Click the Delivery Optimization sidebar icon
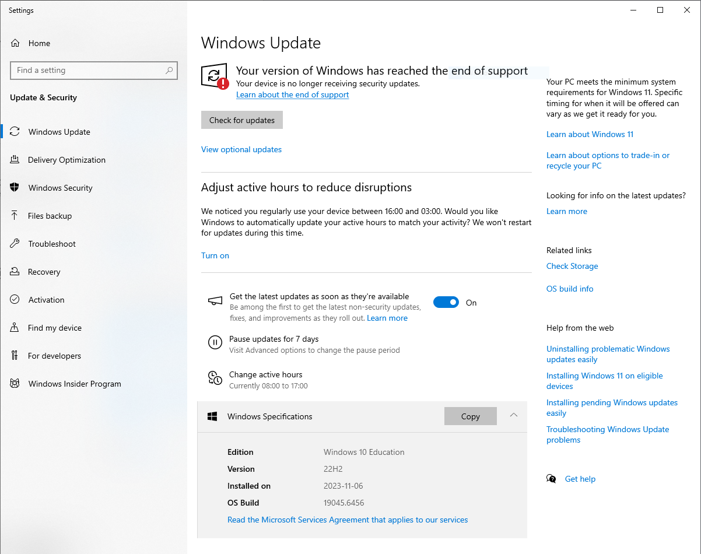 click(x=15, y=160)
